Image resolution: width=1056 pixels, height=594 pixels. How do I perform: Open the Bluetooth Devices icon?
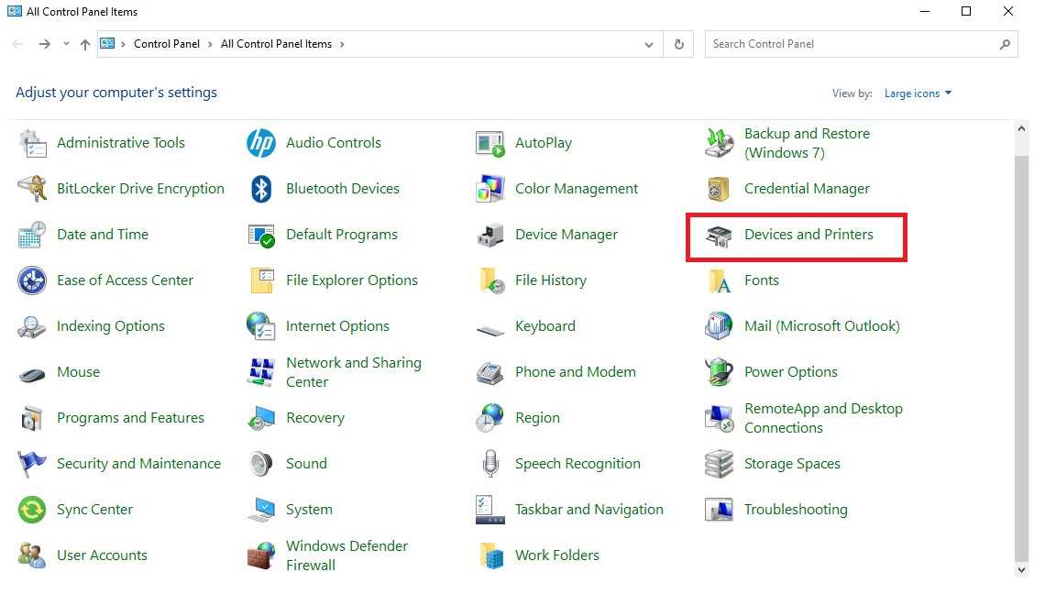tap(261, 189)
